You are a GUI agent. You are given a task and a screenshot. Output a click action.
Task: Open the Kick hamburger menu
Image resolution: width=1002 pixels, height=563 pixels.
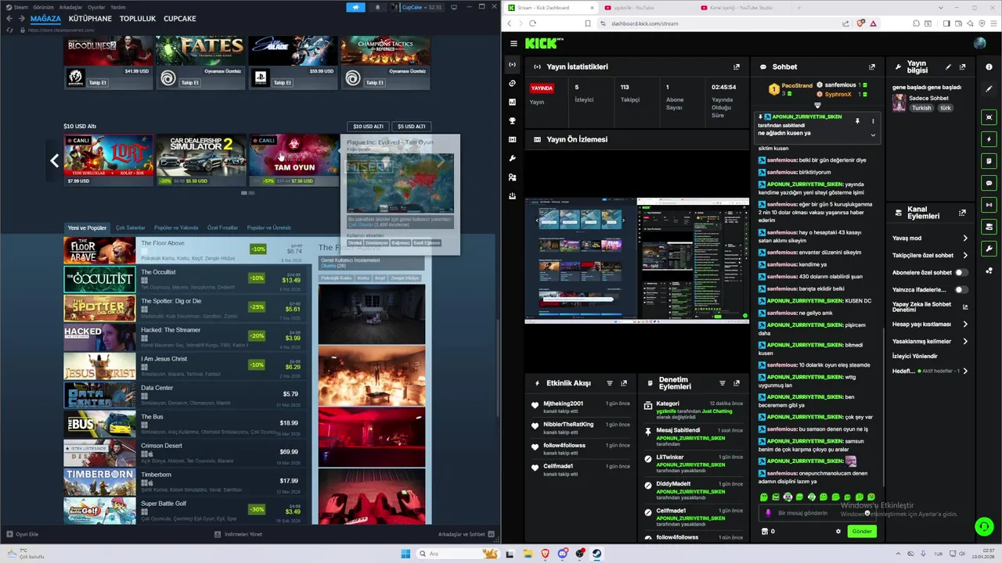pyautogui.click(x=514, y=44)
